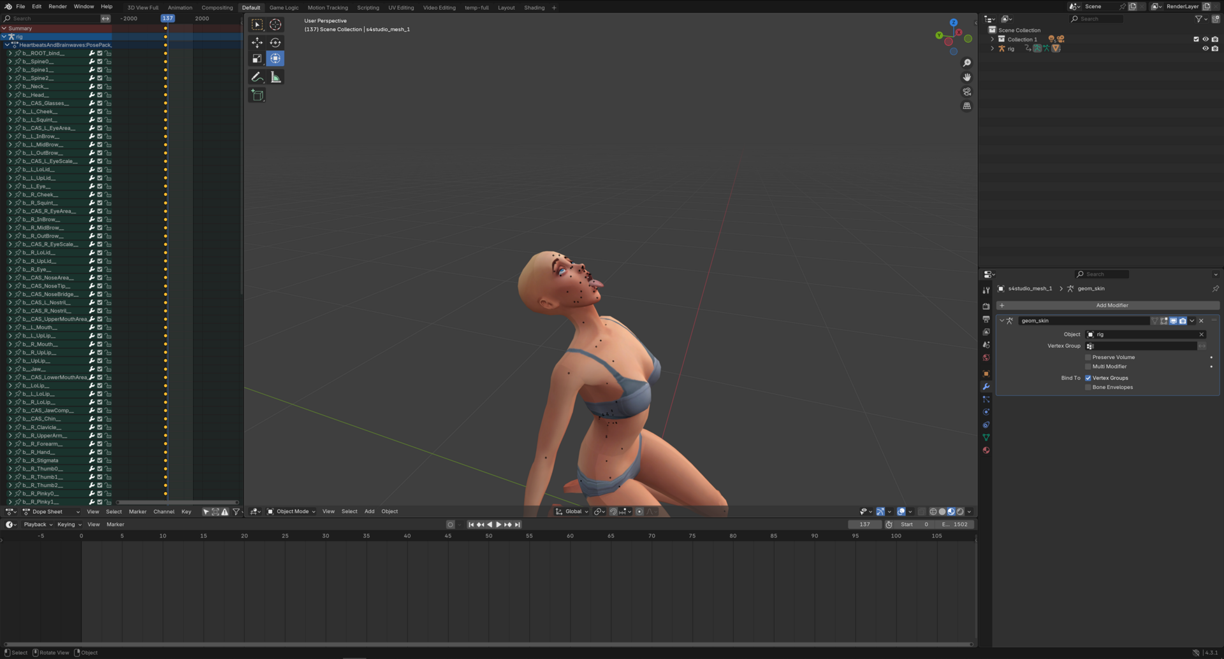Image resolution: width=1224 pixels, height=659 pixels.
Task: Click the dope sheet horizontal scrollbar
Action: pyautogui.click(x=177, y=502)
